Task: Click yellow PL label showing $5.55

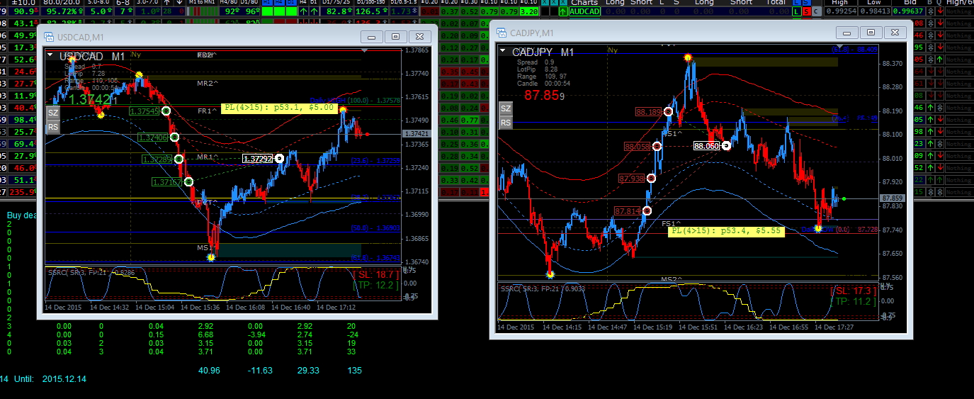Action: point(727,230)
